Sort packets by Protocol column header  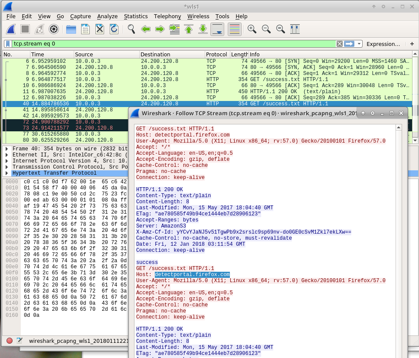coord(217,55)
